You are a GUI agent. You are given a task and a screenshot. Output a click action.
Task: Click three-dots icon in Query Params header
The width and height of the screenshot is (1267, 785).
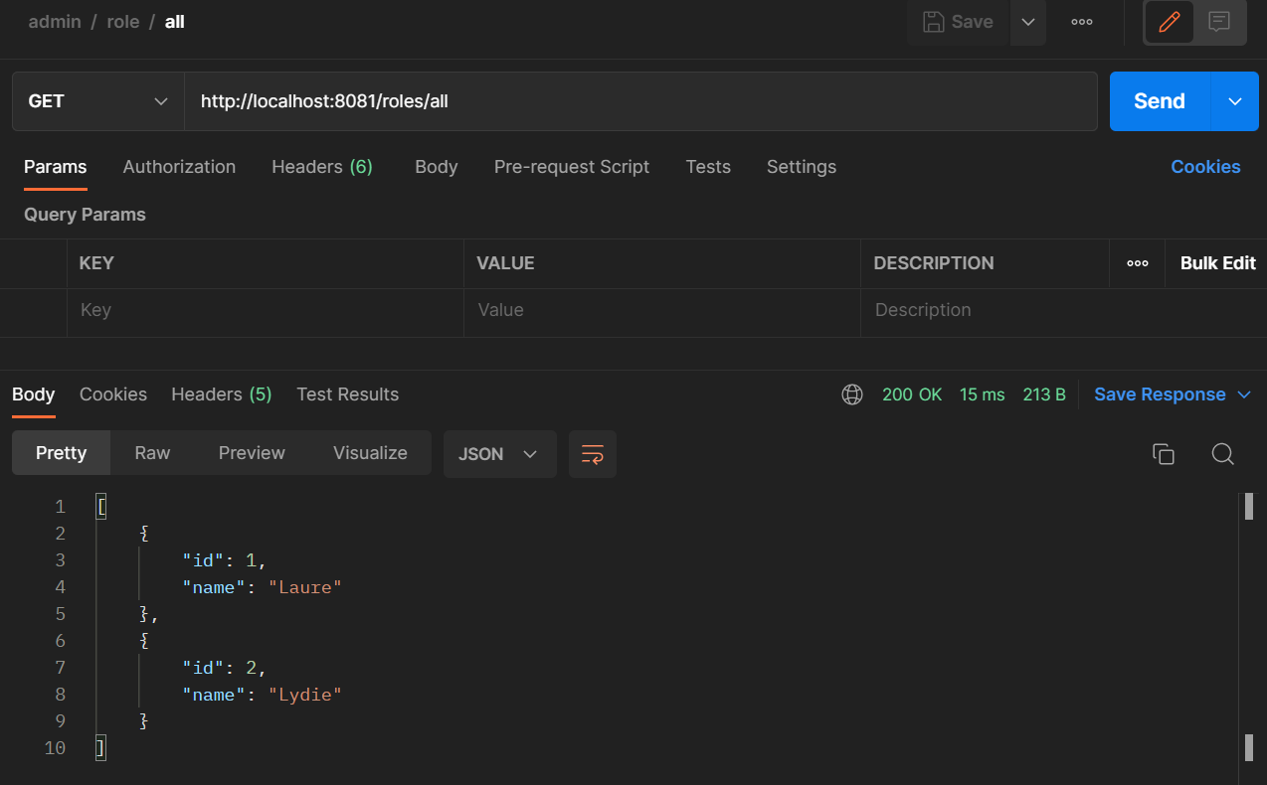click(x=1137, y=263)
